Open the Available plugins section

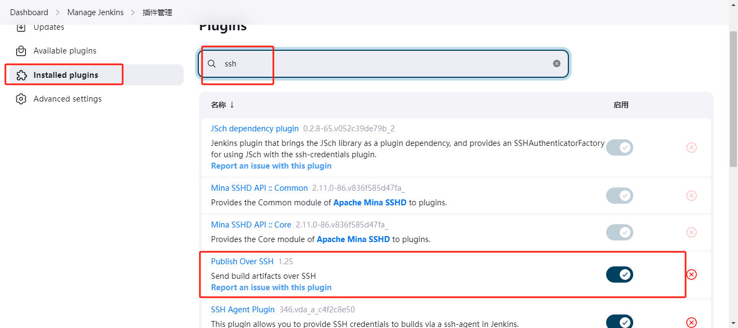click(x=65, y=51)
